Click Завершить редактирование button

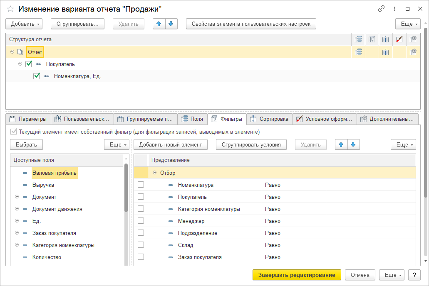point(297,275)
